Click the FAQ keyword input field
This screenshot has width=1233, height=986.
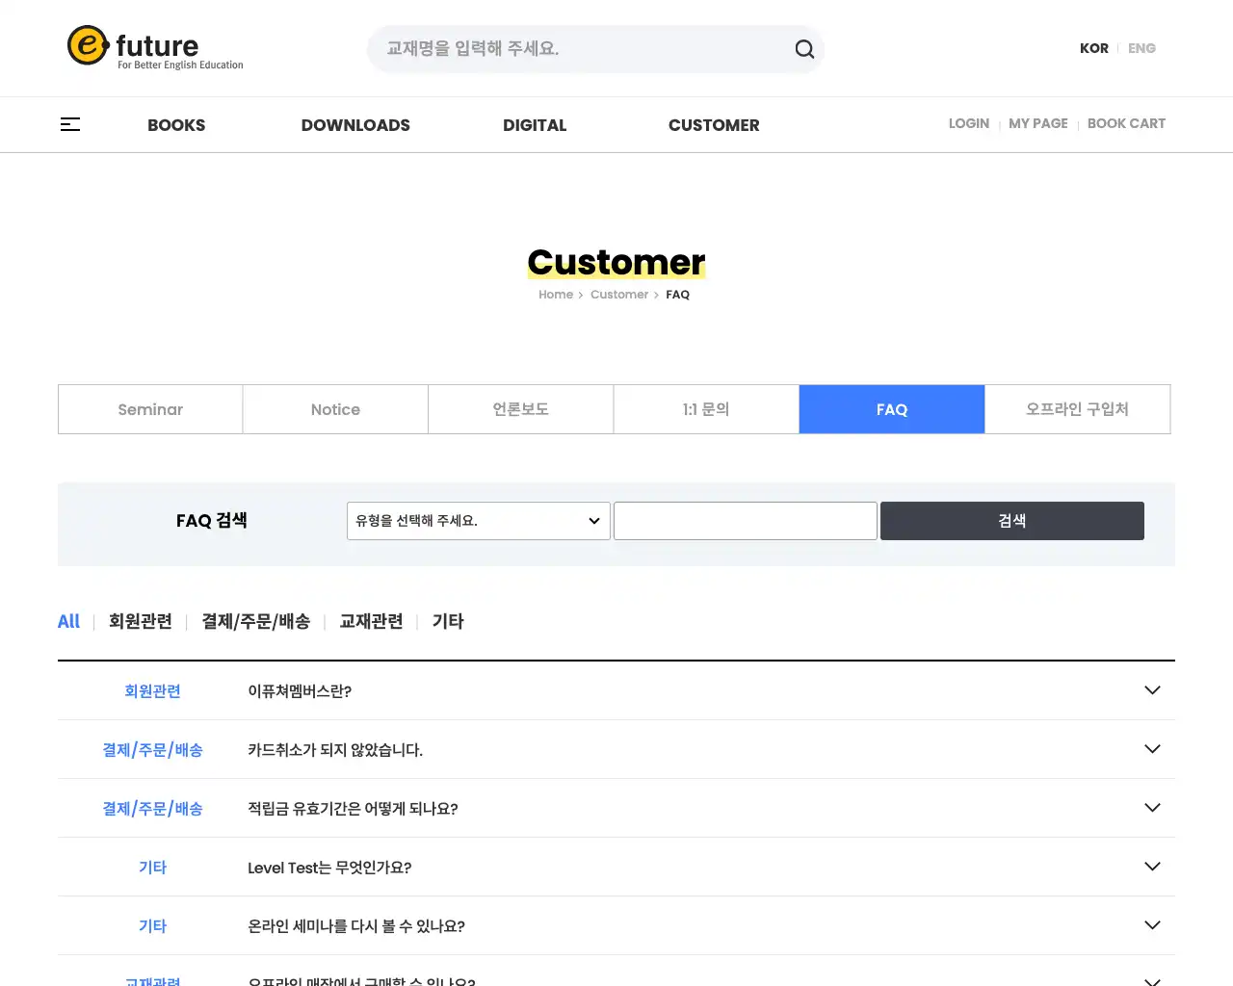(x=746, y=521)
